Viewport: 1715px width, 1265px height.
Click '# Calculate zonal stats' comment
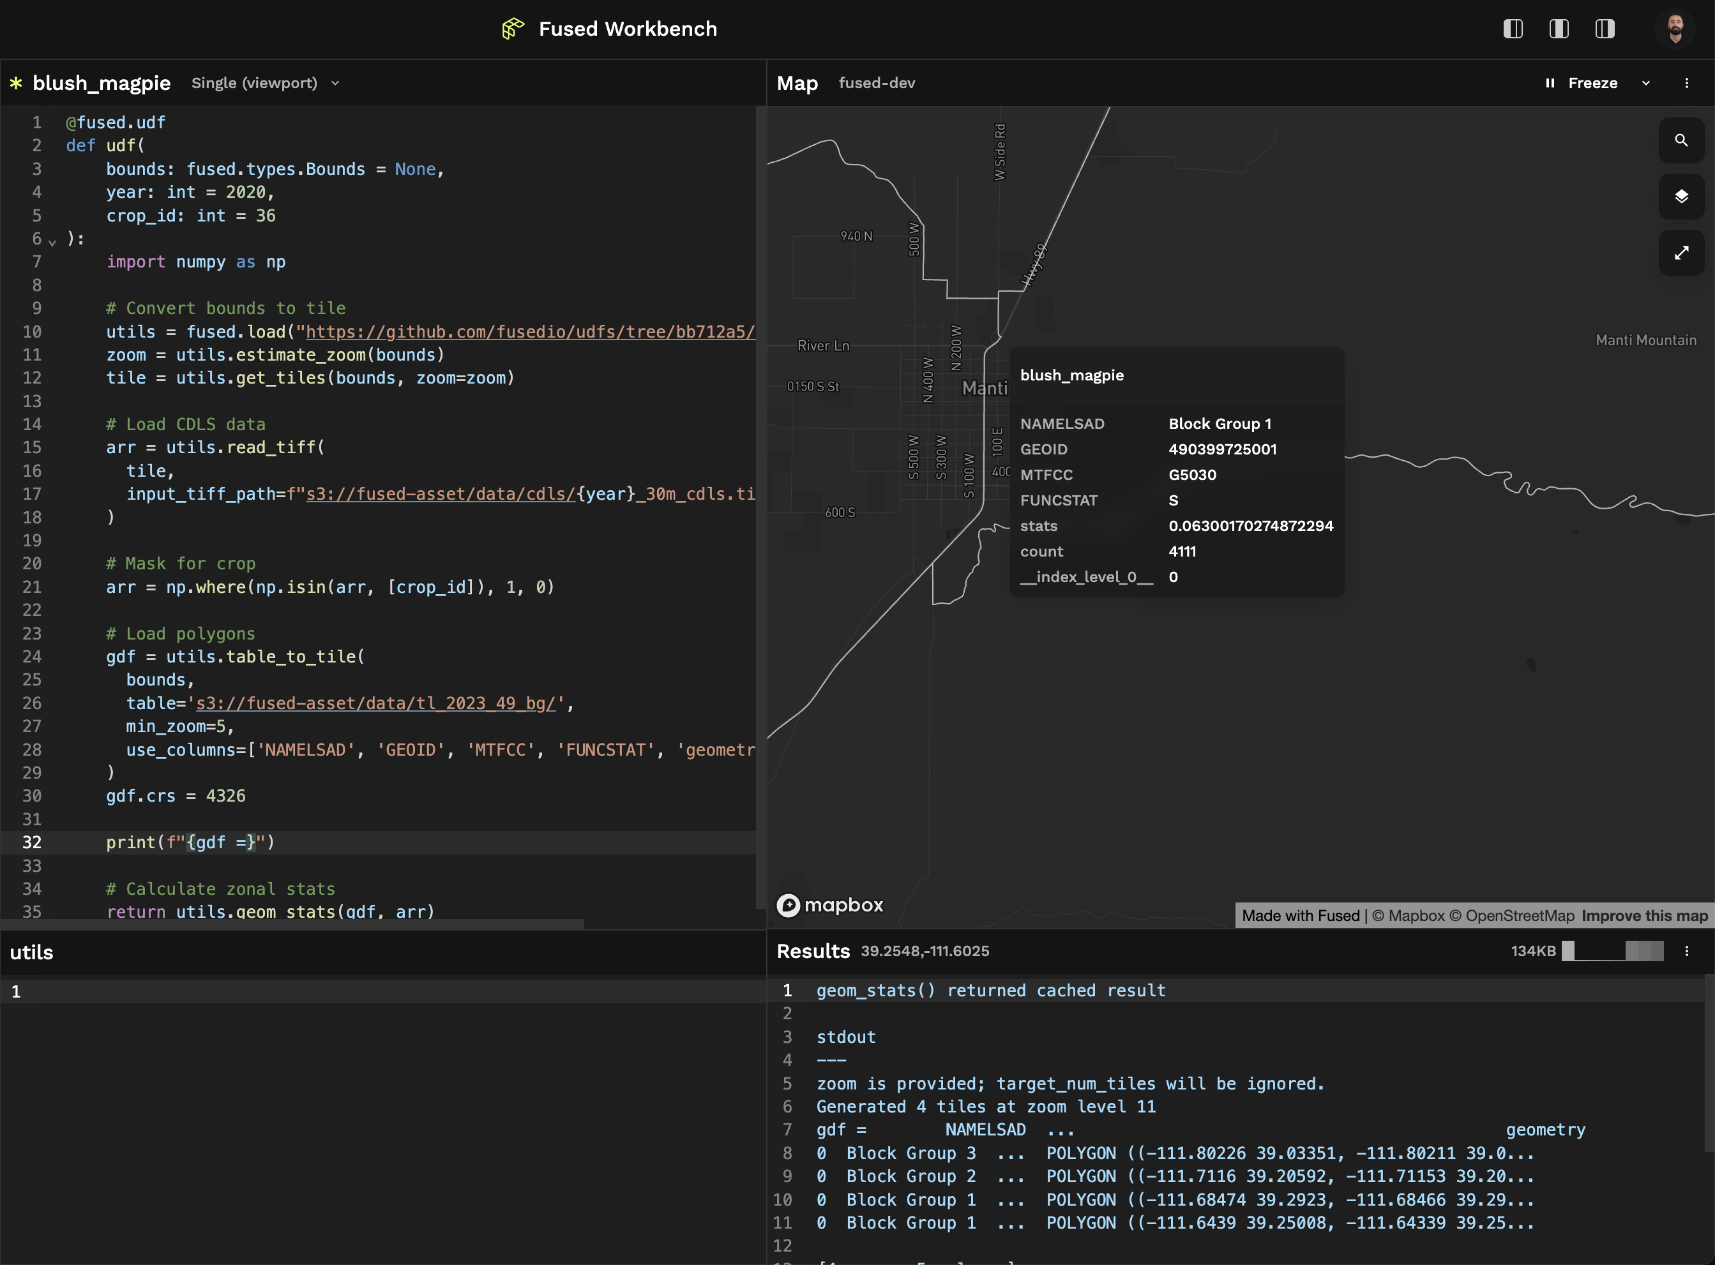click(x=220, y=889)
